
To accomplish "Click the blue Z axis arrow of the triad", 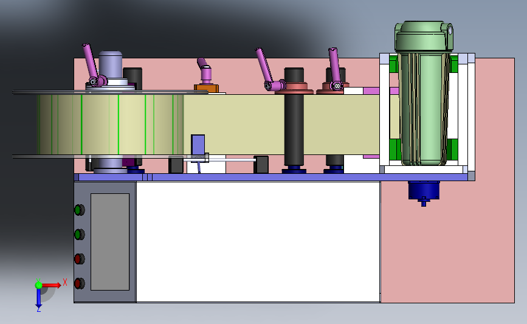I will (x=39, y=298).
